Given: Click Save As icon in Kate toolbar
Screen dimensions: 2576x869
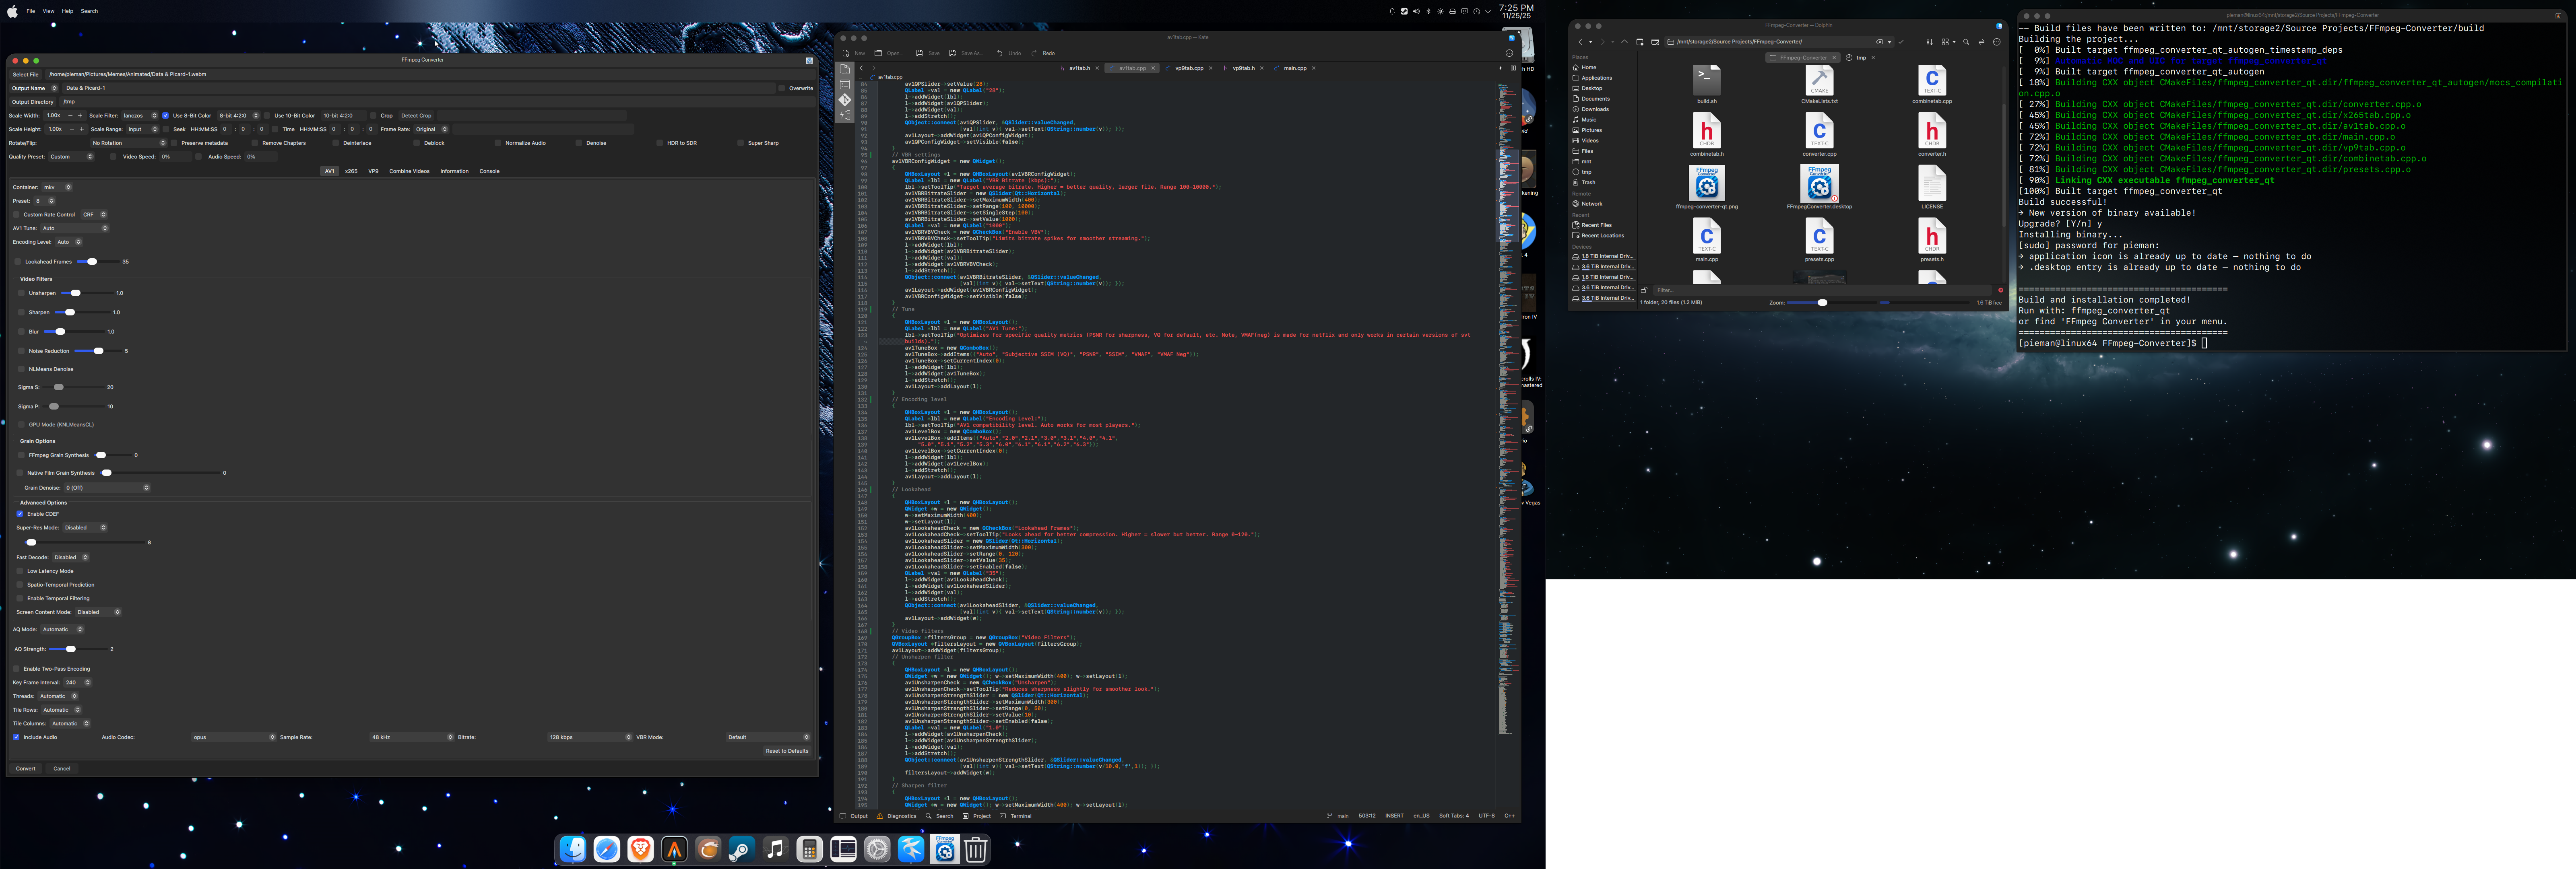Looking at the screenshot, I should pyautogui.click(x=953, y=53).
